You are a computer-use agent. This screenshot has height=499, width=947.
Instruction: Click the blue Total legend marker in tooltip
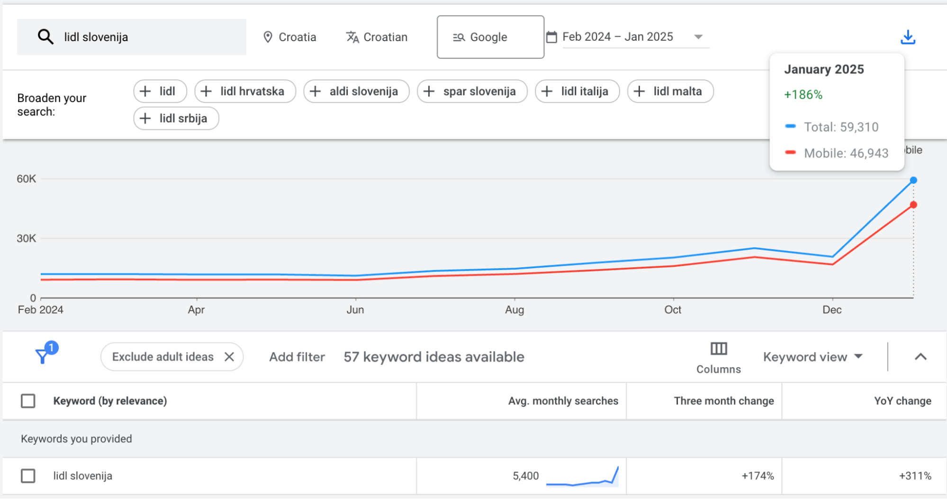tap(790, 126)
